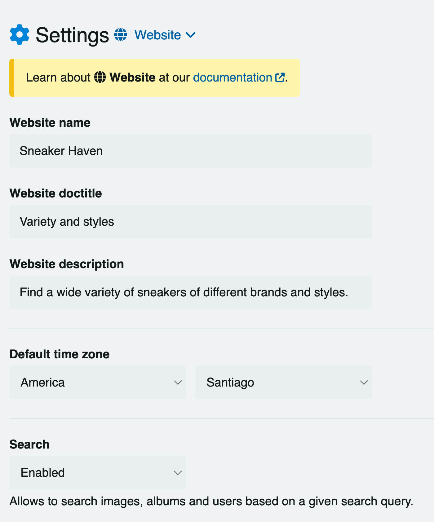Click the Website name label
Viewport: 434px width, 522px height.
pyautogui.click(x=50, y=123)
